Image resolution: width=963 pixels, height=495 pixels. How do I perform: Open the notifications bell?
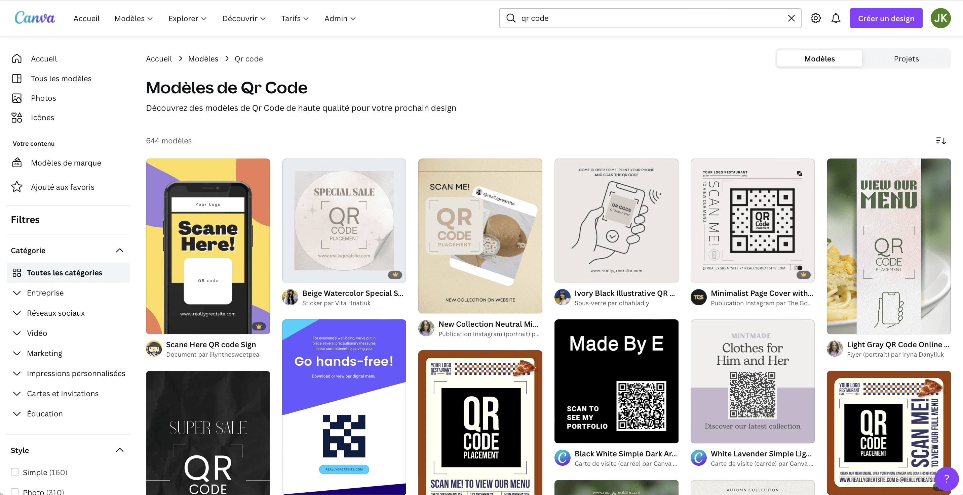click(836, 18)
